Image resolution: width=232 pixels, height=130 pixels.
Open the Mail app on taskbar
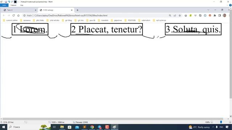pyautogui.click(x=77, y=127)
